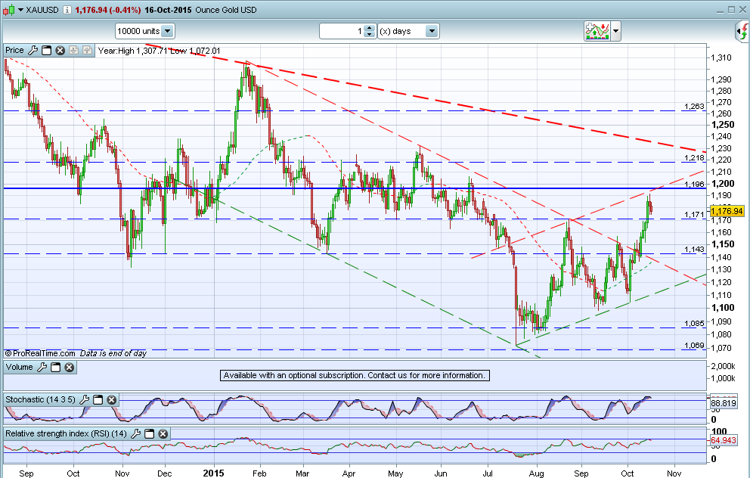Click the Stochastic value label 88.819
The width and height of the screenshot is (750, 478).
(x=724, y=403)
